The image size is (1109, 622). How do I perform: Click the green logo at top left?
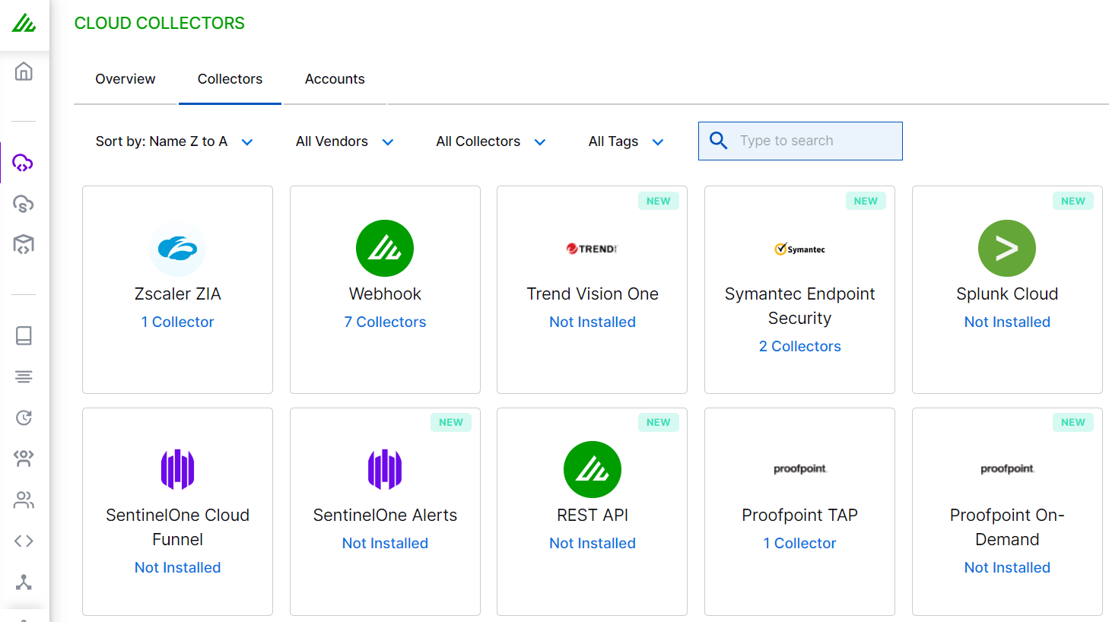(24, 23)
